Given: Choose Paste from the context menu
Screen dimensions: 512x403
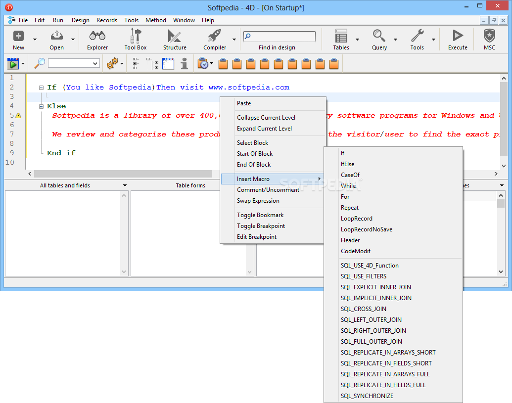Looking at the screenshot, I should [x=273, y=103].
